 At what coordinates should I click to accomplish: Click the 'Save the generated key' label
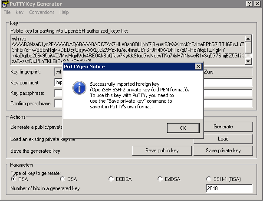click(35, 151)
